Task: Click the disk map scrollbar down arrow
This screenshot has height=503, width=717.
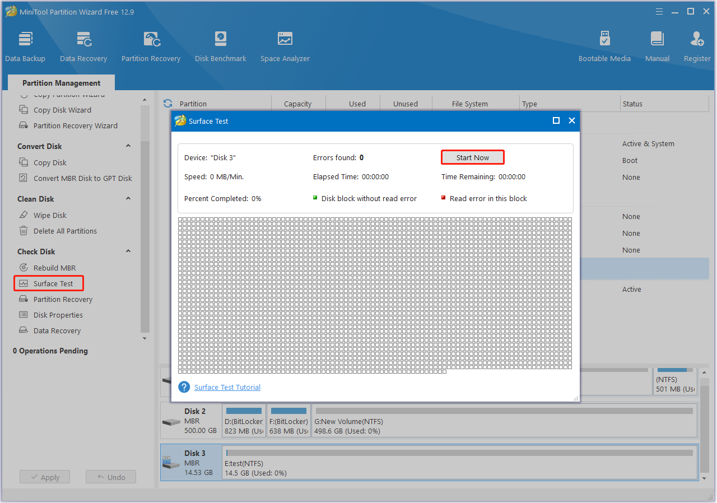Action: [705, 478]
